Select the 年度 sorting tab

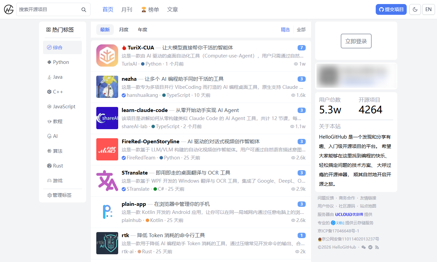[142, 30]
